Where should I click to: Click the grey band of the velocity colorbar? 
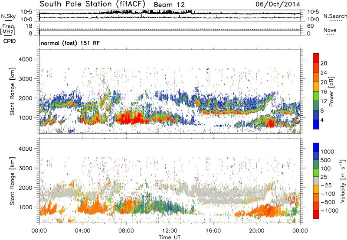[316, 181]
